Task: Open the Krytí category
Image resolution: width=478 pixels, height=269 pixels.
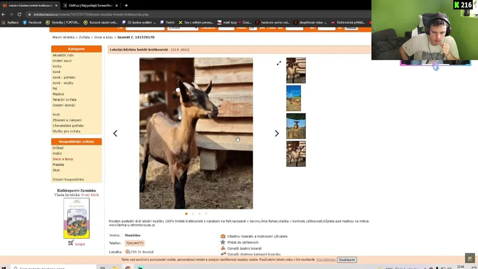Action: 56,115
